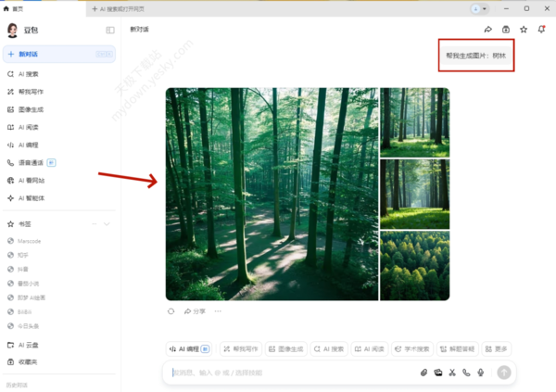This screenshot has width=556, height=392.
Task: Open the 即梦 AI绘图 bookmark
Action: click(26, 297)
